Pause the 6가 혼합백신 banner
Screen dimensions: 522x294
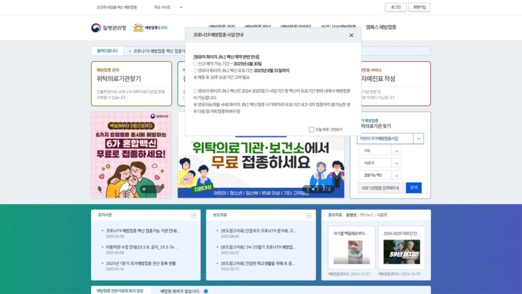pos(144,189)
